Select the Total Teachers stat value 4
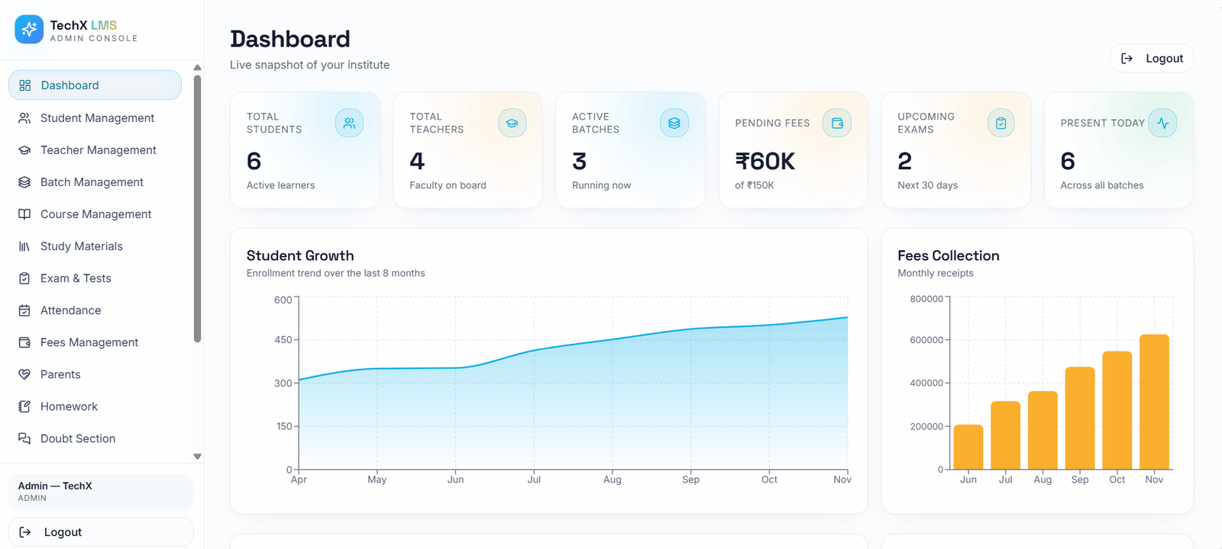Screen dimensions: 1222x549 coord(417,162)
